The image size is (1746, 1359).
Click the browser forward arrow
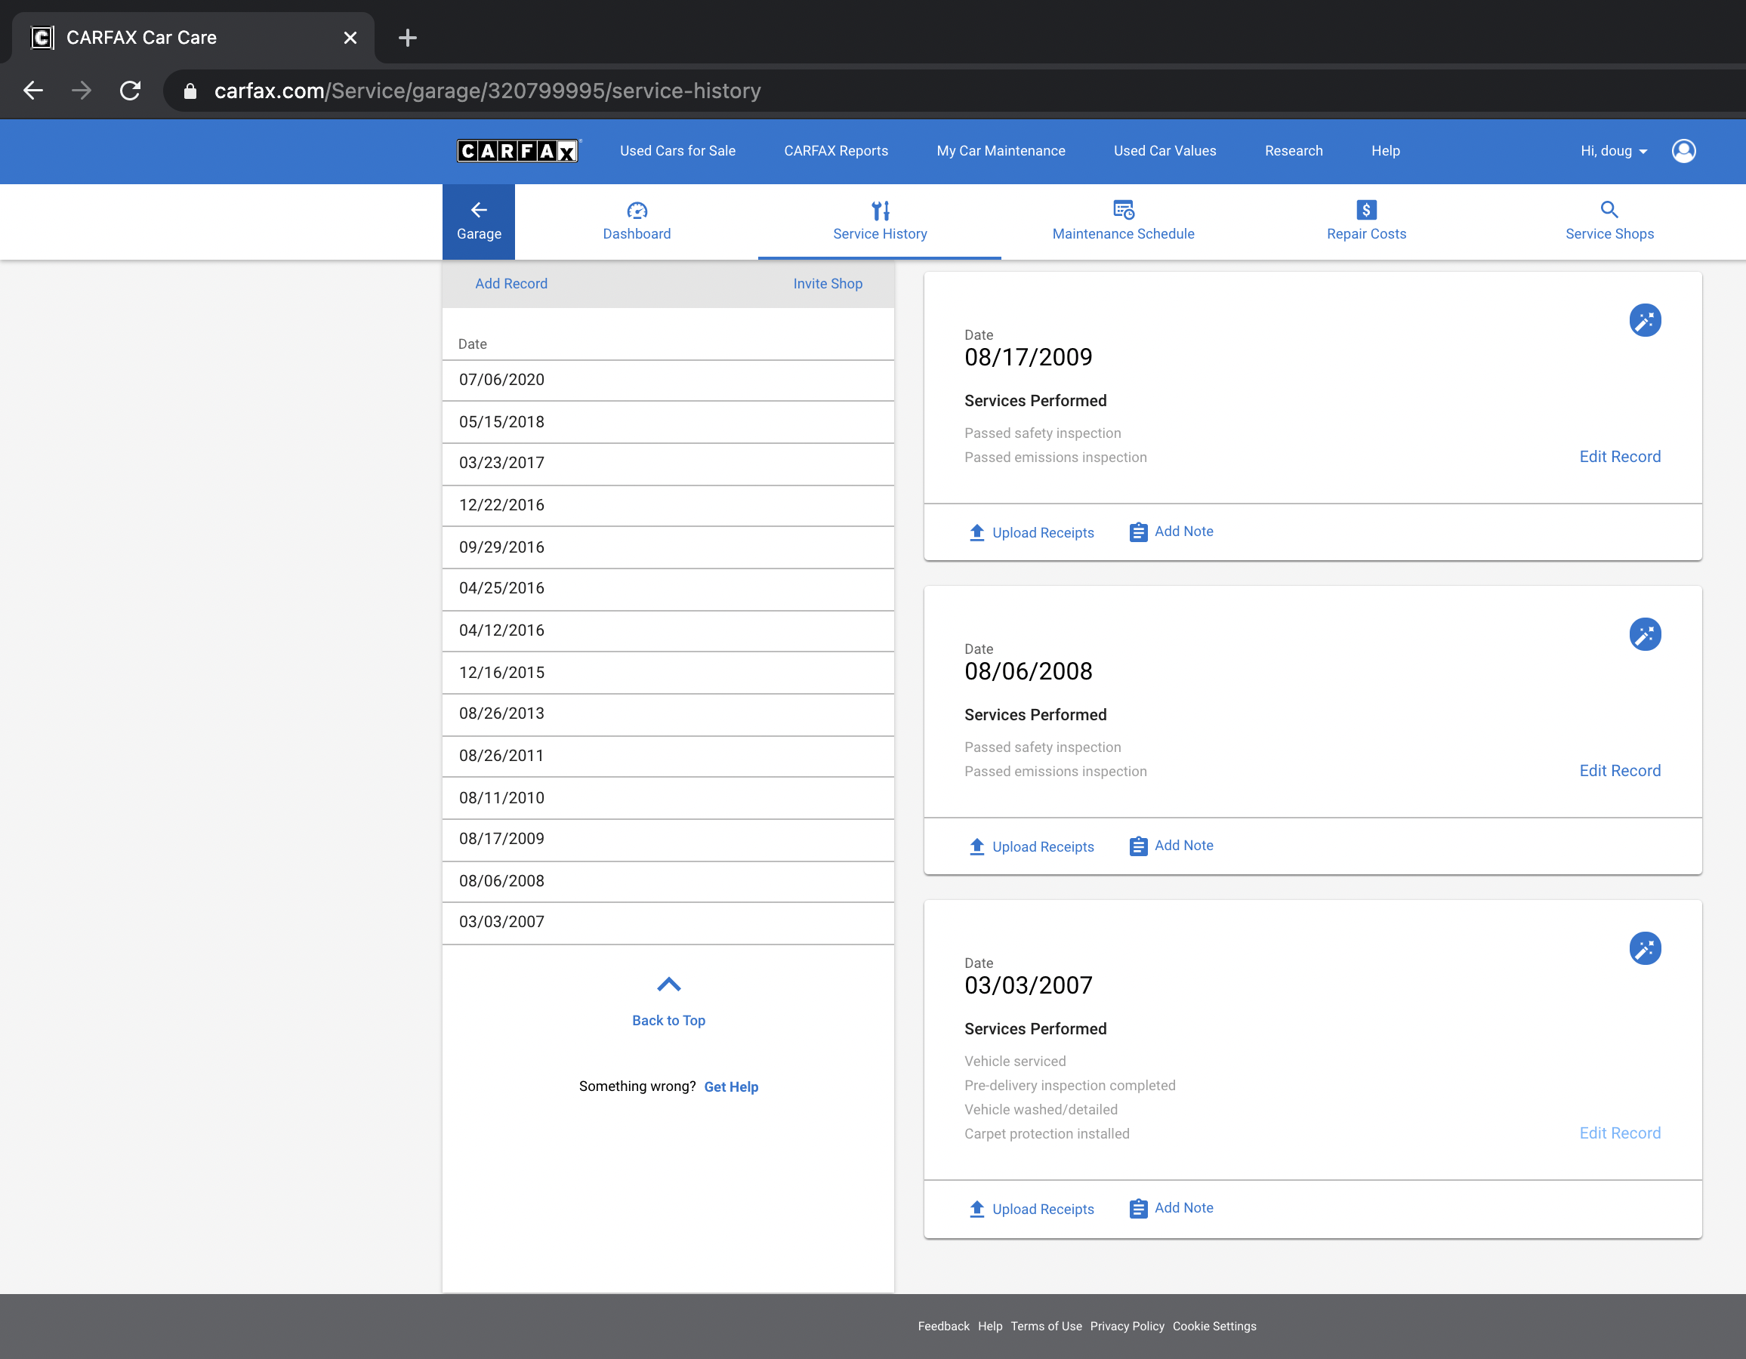click(x=82, y=91)
